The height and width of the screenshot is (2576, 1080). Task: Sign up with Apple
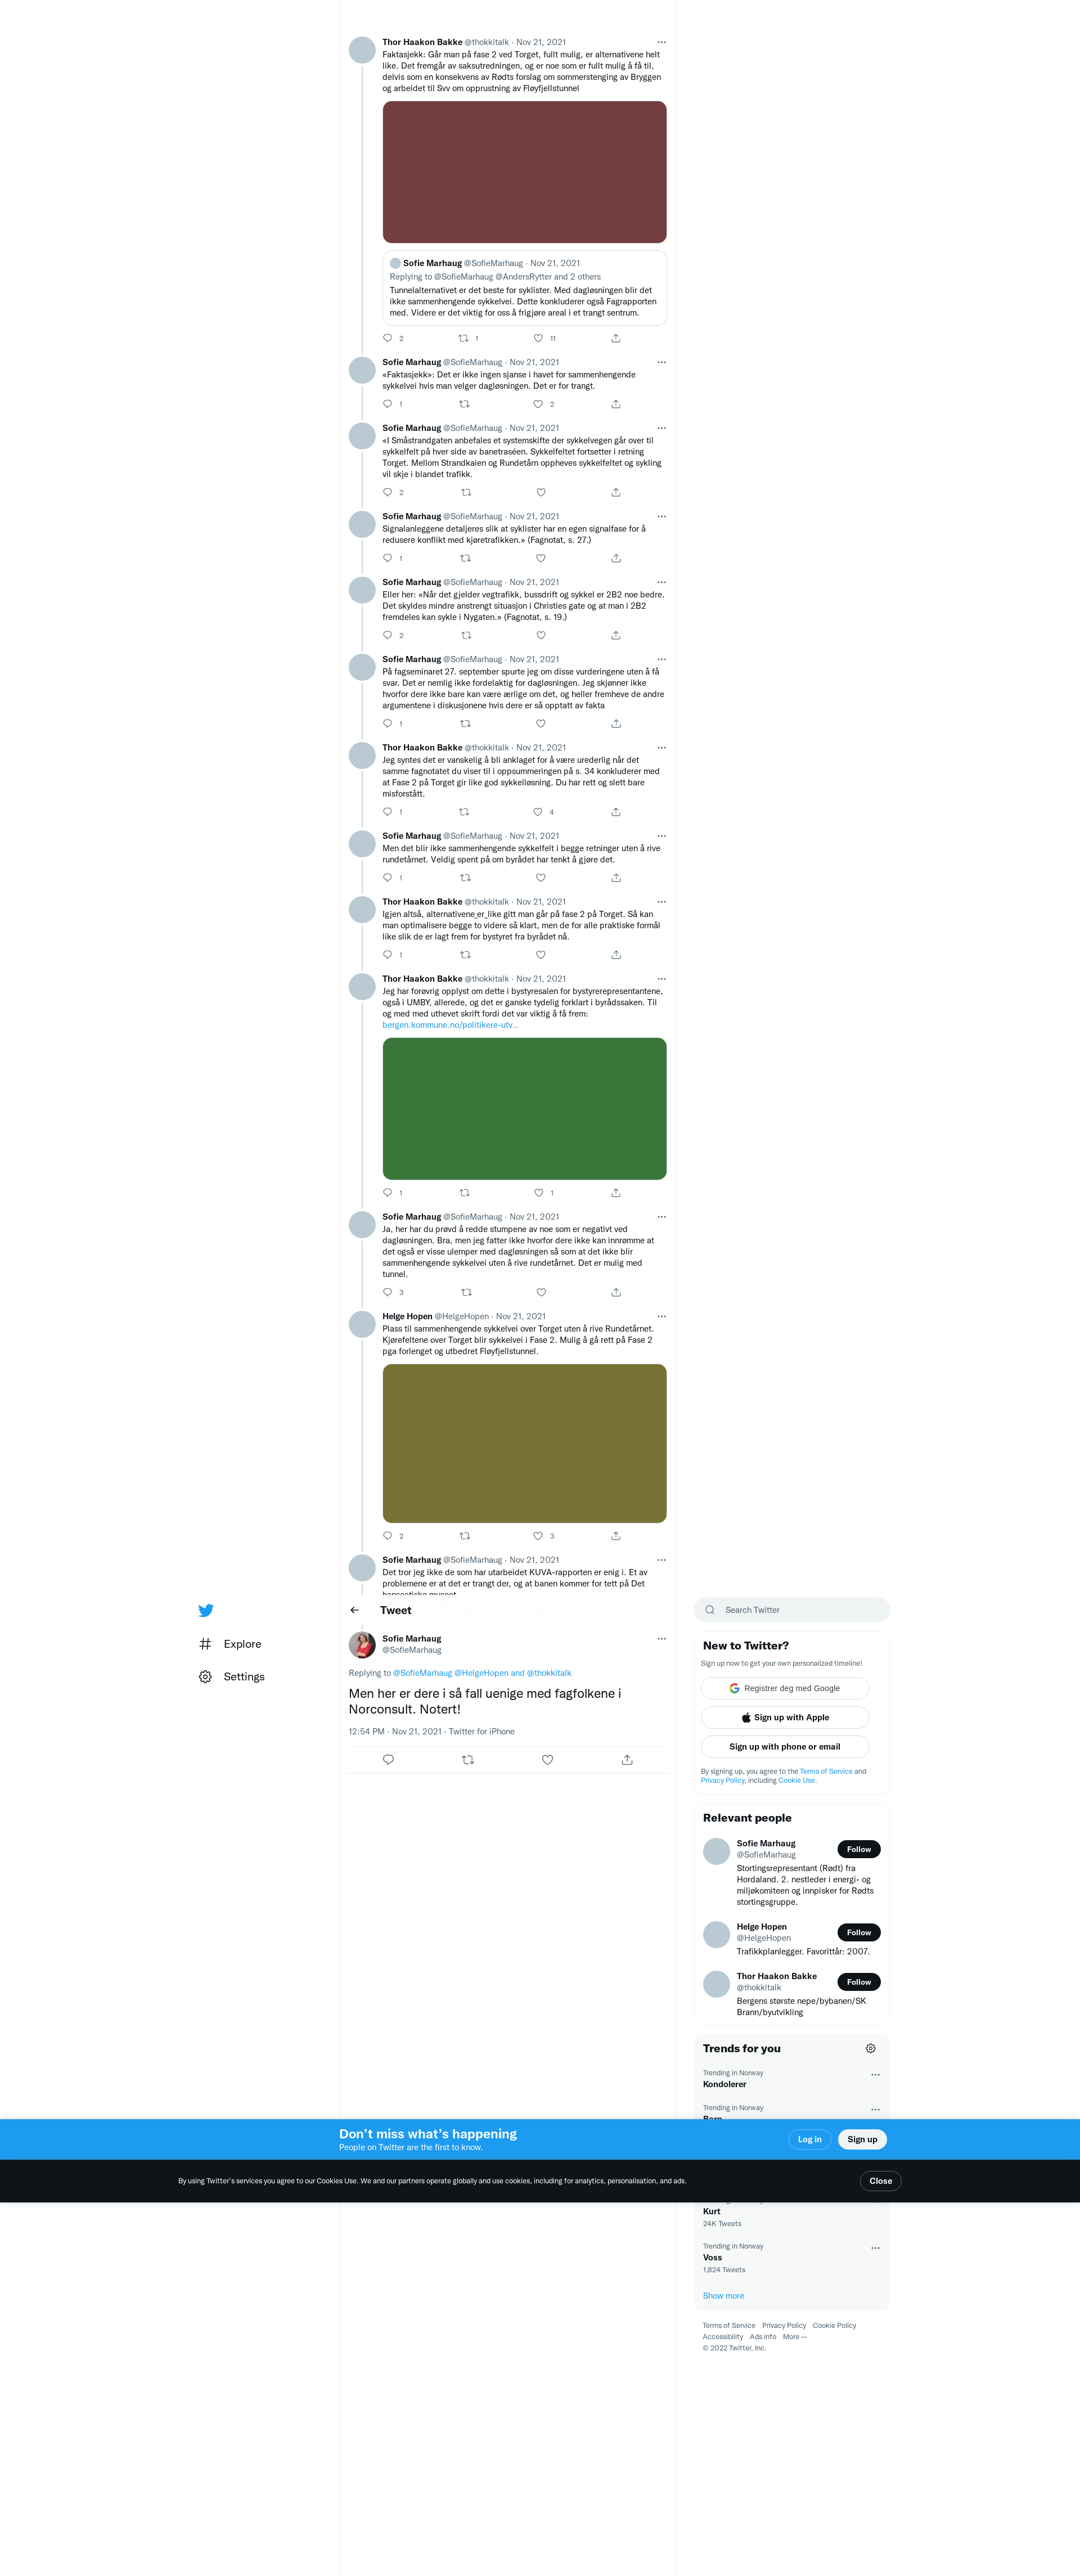(x=785, y=1718)
